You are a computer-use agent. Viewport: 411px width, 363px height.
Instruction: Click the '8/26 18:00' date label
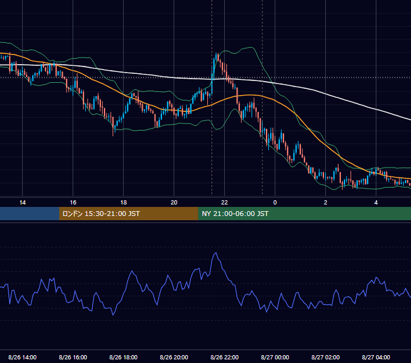click(123, 357)
